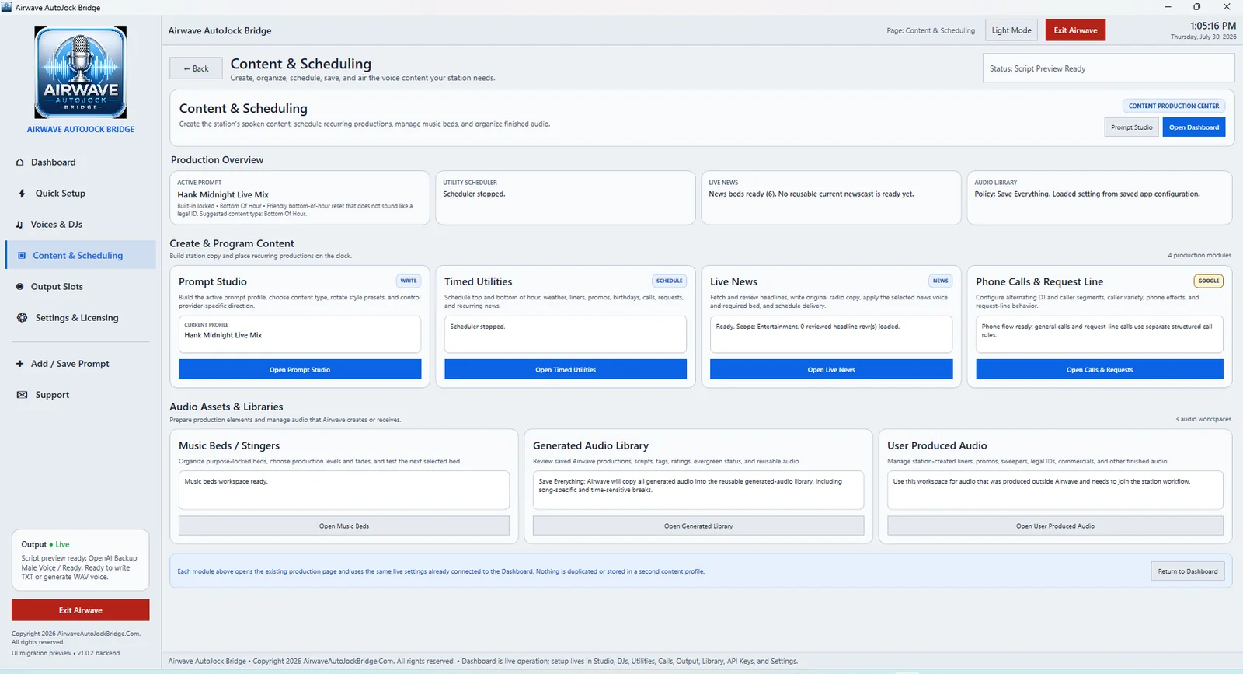Screen dimensions: 1243x674
Task: Click the Add / Save Prompt plus icon
Action: pyautogui.click(x=20, y=364)
